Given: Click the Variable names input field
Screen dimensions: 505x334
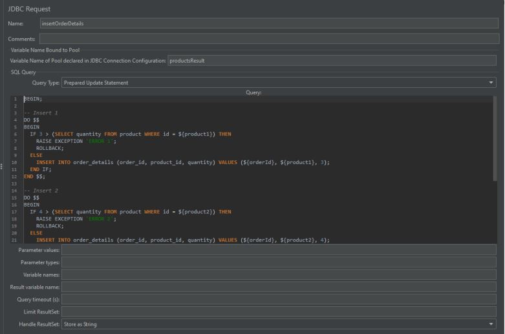Looking at the screenshot, I should [278, 275].
